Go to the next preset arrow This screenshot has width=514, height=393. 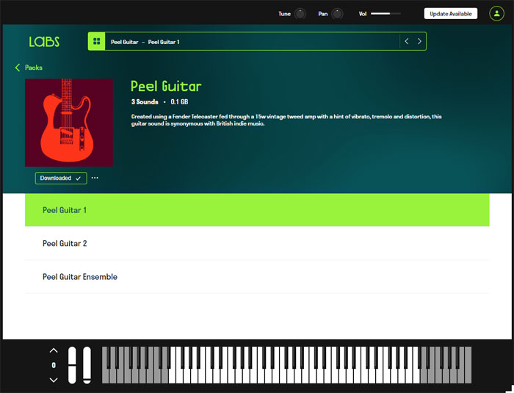point(419,41)
